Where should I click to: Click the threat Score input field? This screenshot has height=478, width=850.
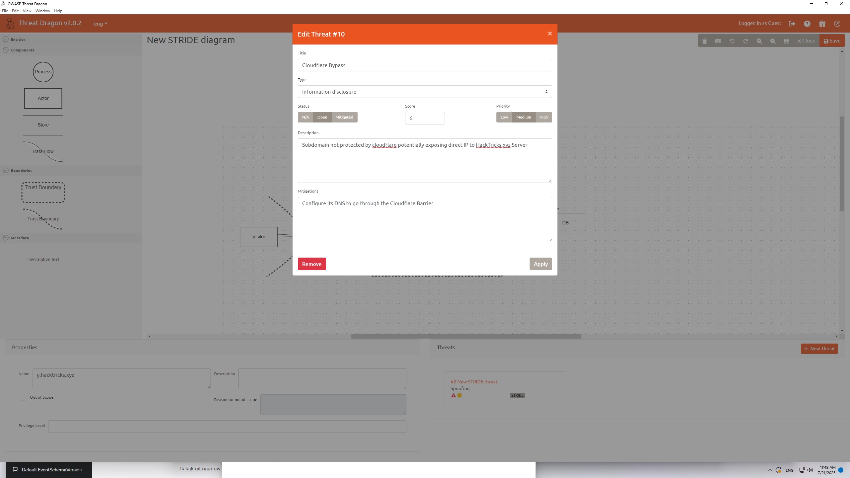tap(424, 118)
